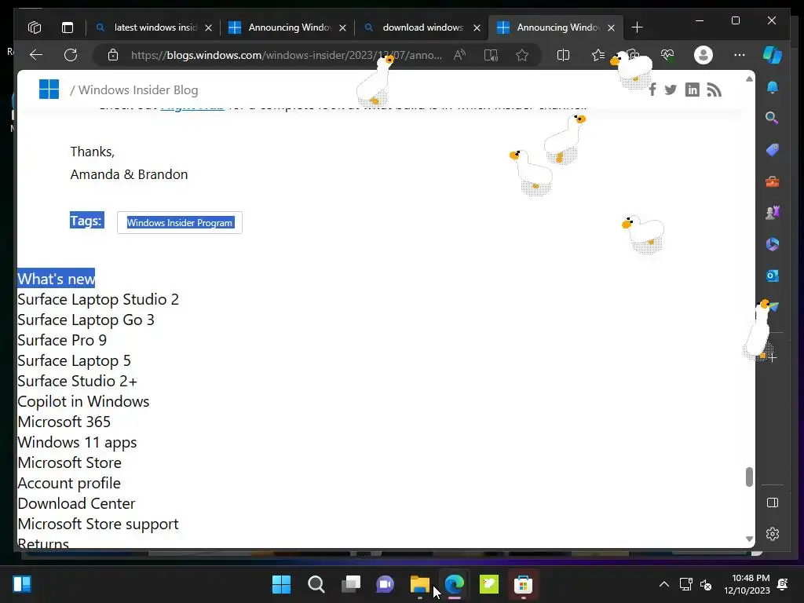Open taskbar Search
The width and height of the screenshot is (804, 603).
click(x=316, y=584)
